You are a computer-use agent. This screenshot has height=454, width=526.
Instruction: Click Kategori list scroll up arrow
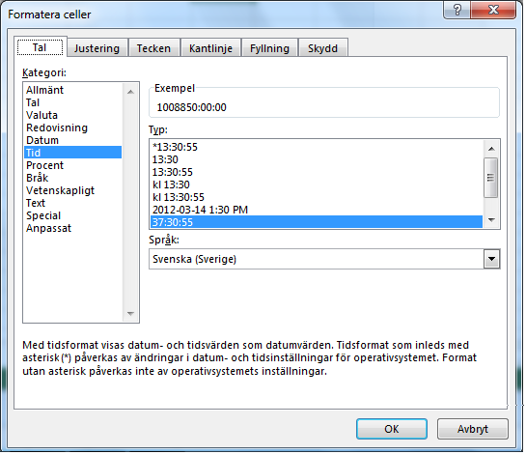coord(131,92)
